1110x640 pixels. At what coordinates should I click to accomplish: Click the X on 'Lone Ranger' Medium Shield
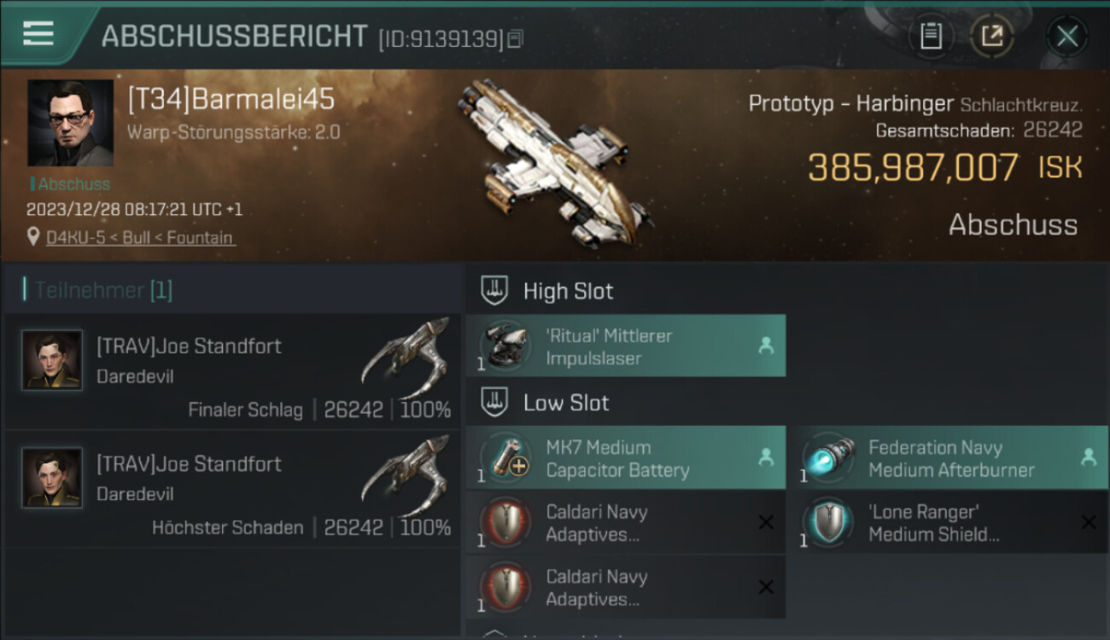pos(1088,522)
